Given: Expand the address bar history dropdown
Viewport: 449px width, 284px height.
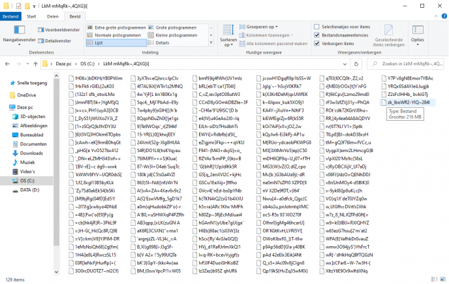Looking at the screenshot, I should click(x=345, y=64).
